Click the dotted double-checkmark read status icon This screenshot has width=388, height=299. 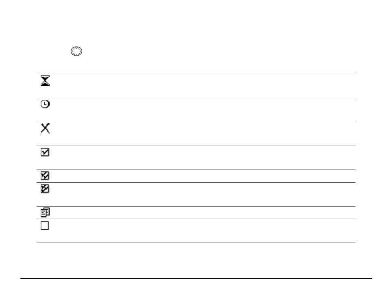coord(45,189)
